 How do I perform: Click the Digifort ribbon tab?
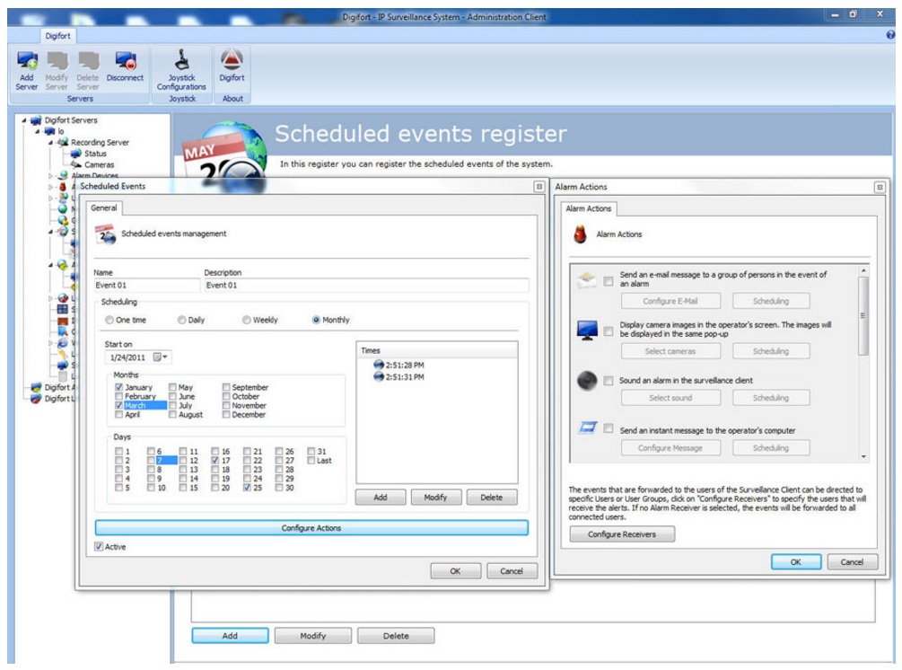[x=59, y=36]
